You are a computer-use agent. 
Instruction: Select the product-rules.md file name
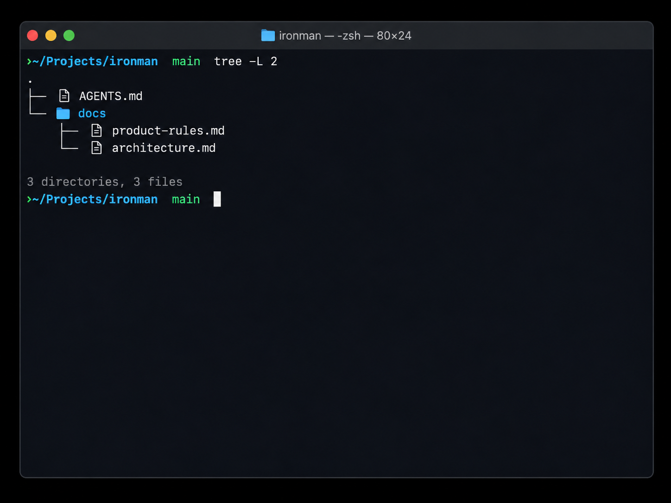click(x=168, y=131)
